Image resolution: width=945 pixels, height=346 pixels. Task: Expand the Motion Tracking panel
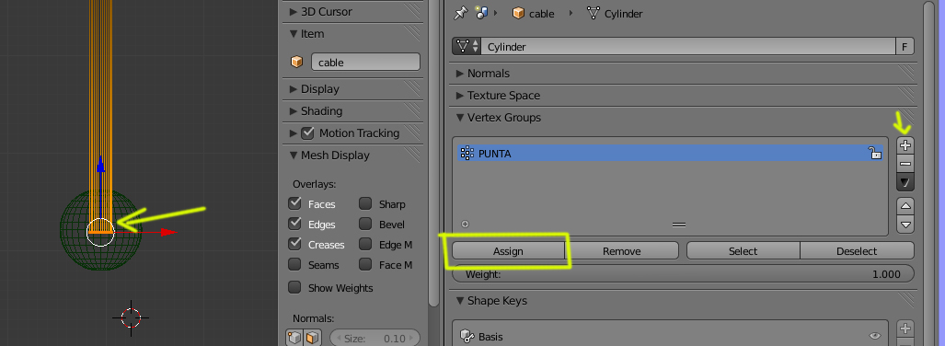point(293,133)
